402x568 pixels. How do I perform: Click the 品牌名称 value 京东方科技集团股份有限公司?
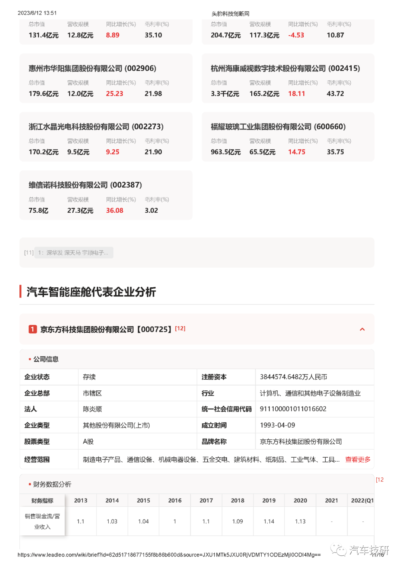(x=301, y=442)
